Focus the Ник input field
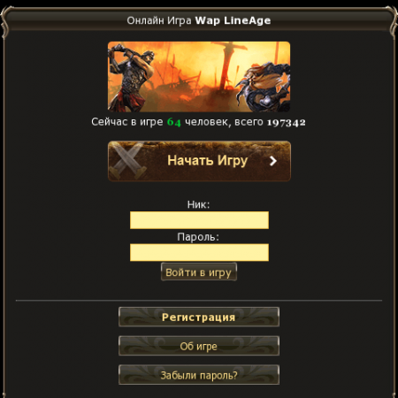The width and height of the screenshot is (398, 398). click(x=199, y=220)
